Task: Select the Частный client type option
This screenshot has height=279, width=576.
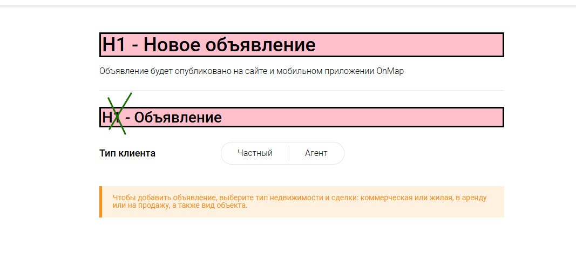Action: [255, 153]
